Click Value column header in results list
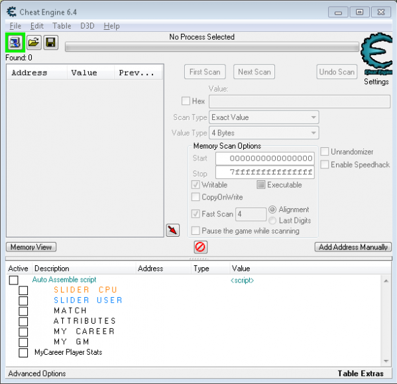The height and width of the screenshot is (384, 397). 91,73
